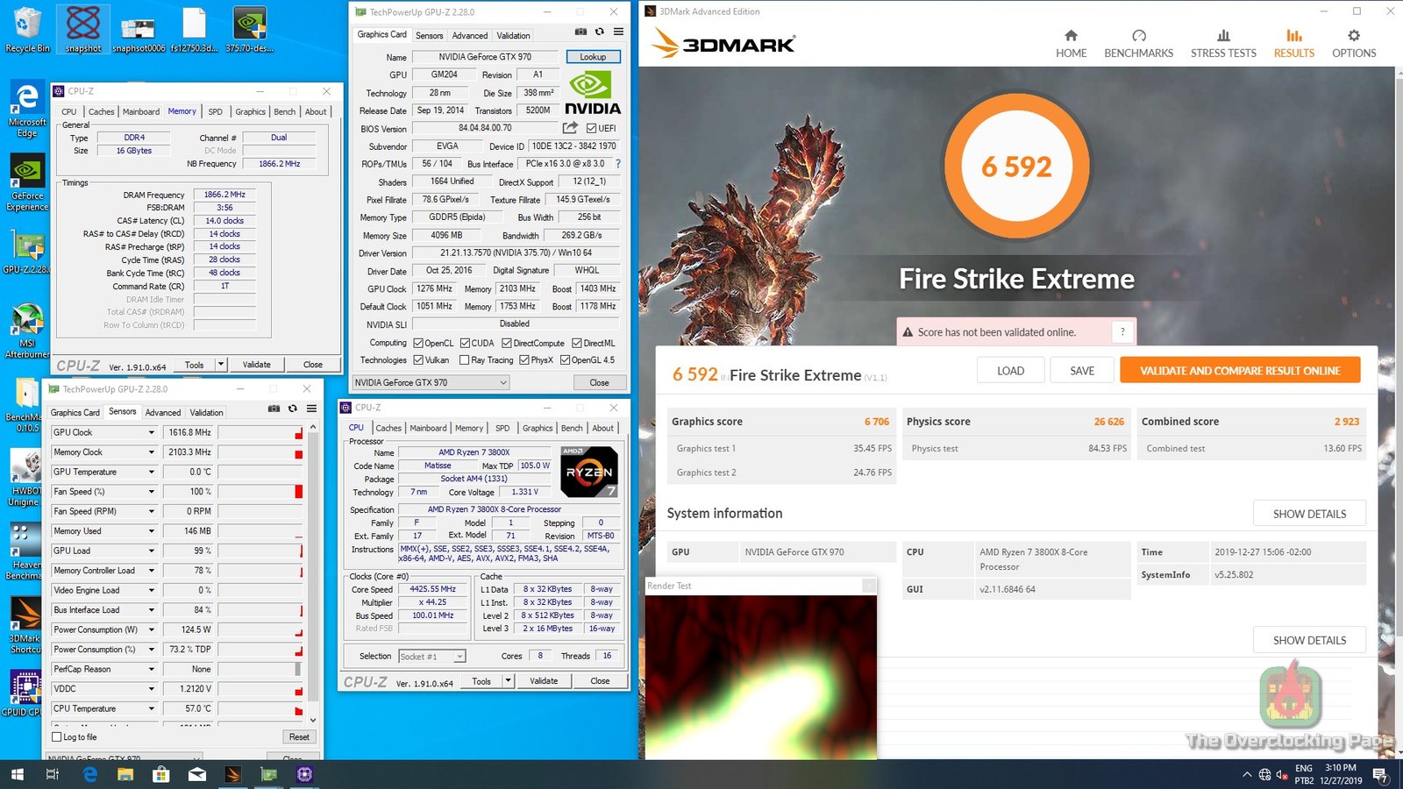This screenshot has height=789, width=1403.
Task: Click Save button in 3DMark
Action: (x=1082, y=371)
